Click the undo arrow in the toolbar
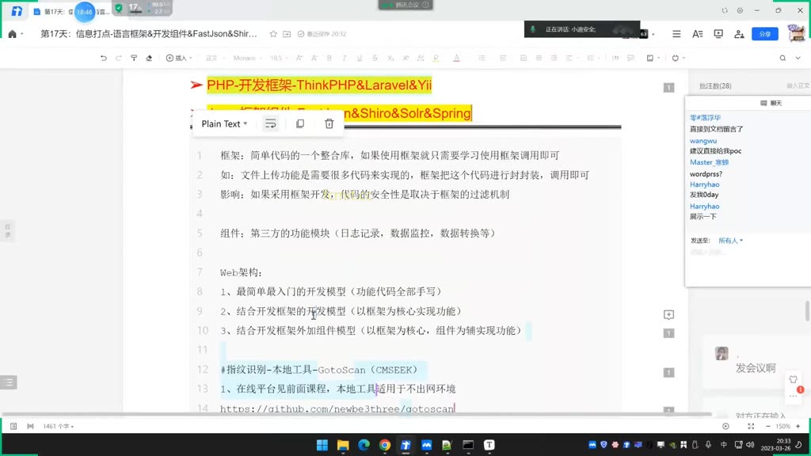This screenshot has height=456, width=811. pos(104,58)
